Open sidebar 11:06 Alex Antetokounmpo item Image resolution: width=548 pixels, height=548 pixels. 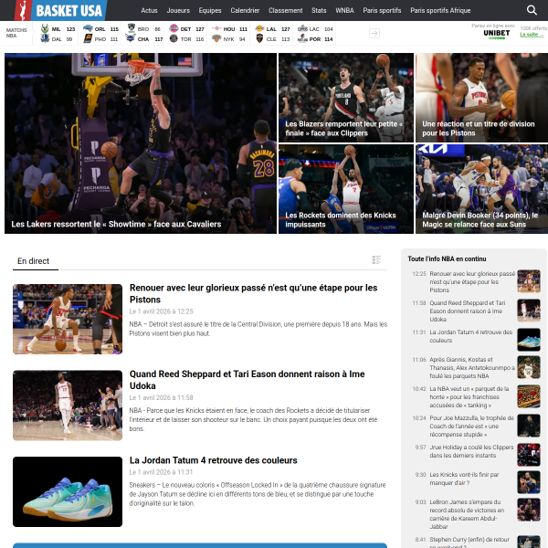click(472, 368)
